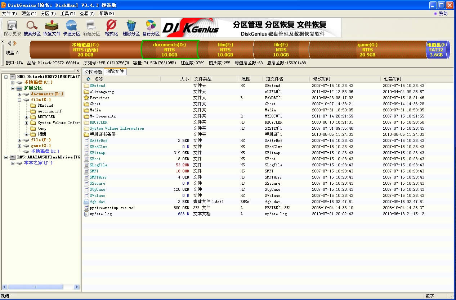456x300 pixels.
Task: Click the 新建分区 (new partition) icon
Action: pyautogui.click(x=91, y=28)
